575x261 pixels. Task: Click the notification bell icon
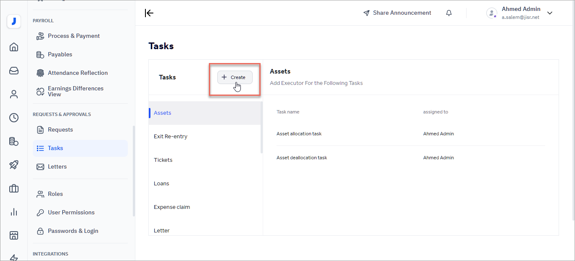(449, 13)
